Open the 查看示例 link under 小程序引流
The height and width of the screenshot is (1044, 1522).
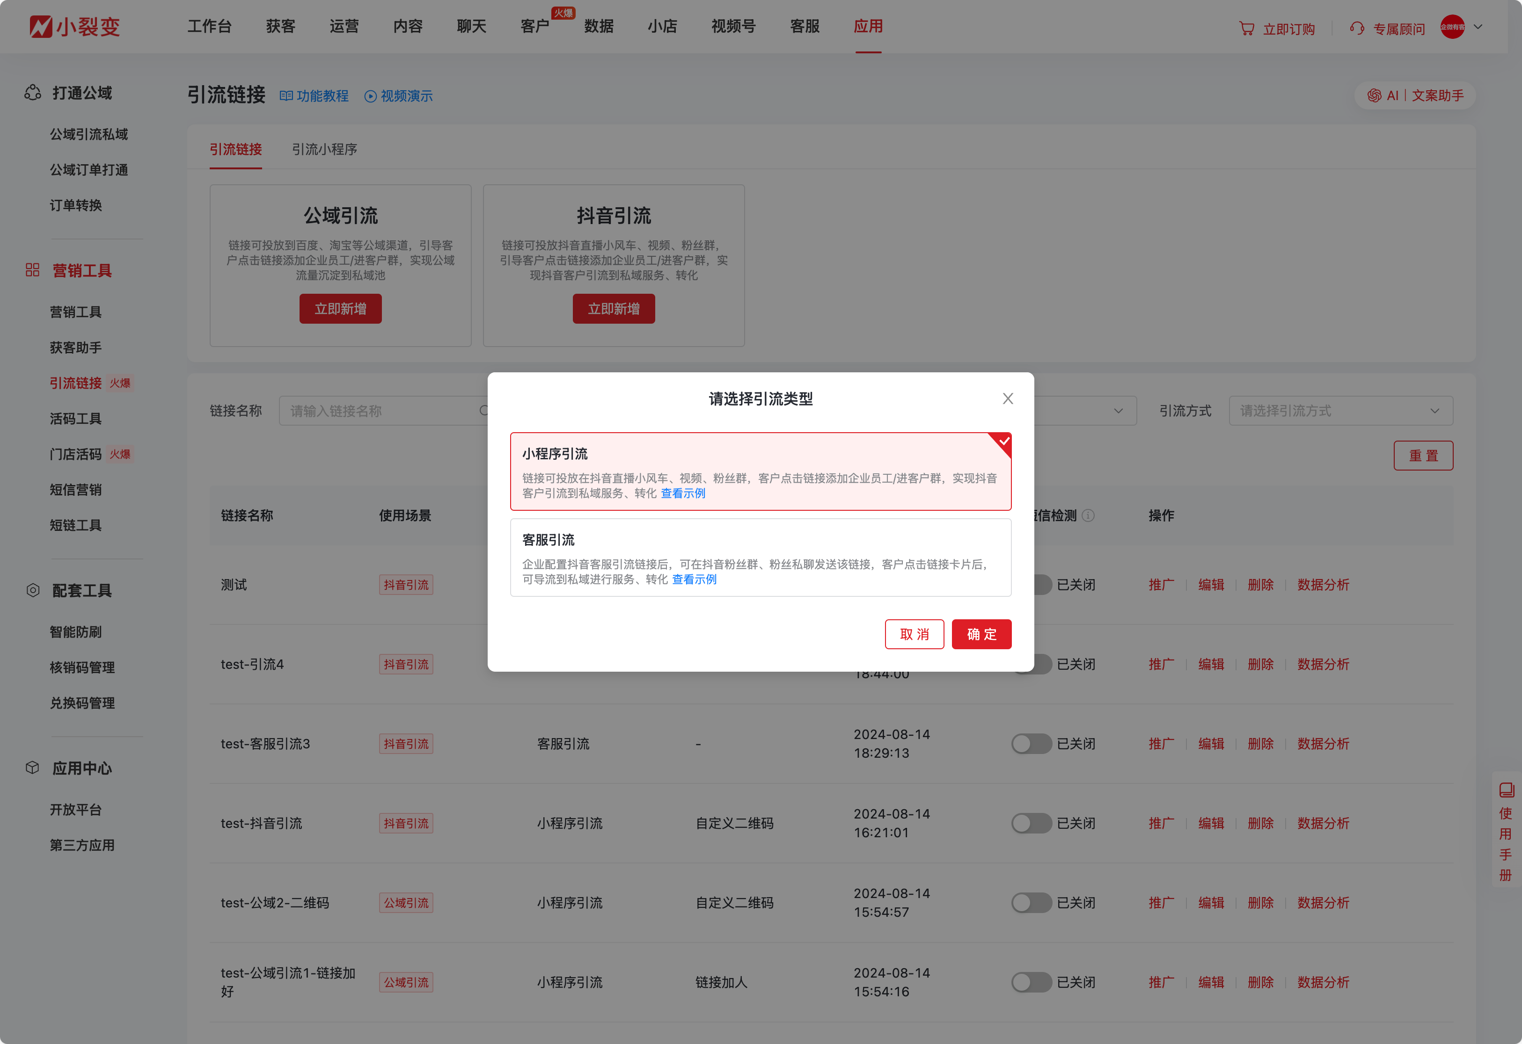click(x=682, y=493)
